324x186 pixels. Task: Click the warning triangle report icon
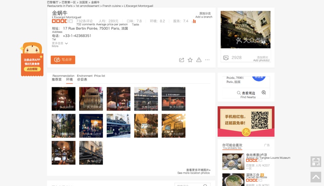tap(199, 60)
